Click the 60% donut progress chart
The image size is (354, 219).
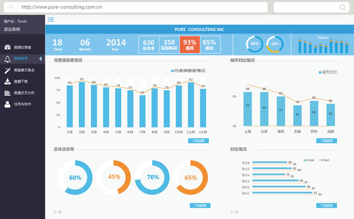(75, 177)
